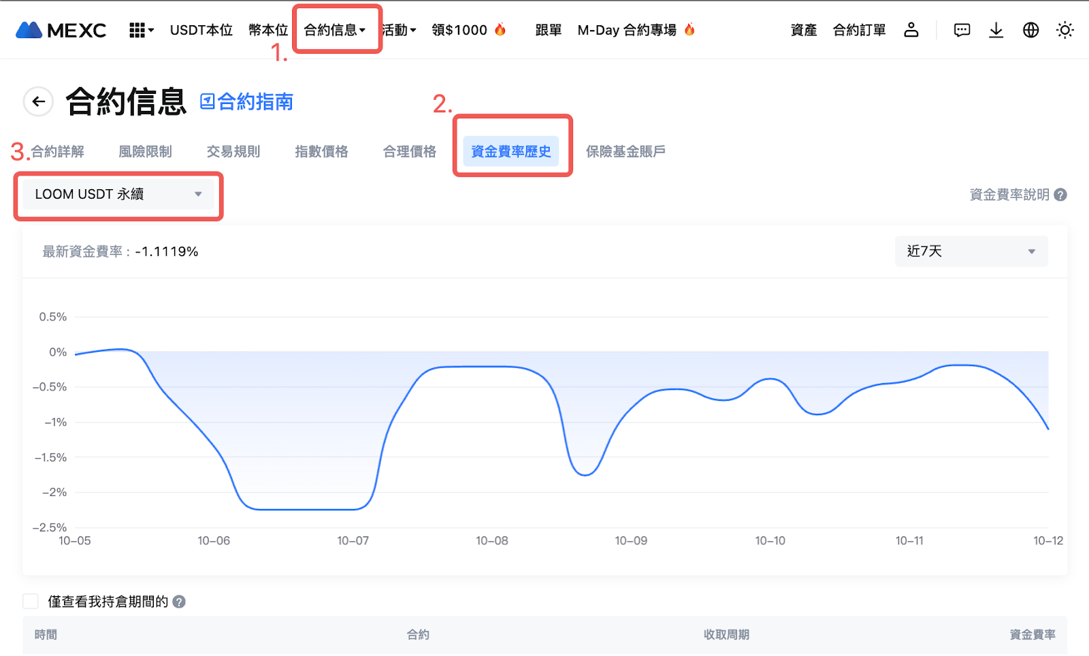Click help icon beside 資金費率說明

coord(1060,195)
